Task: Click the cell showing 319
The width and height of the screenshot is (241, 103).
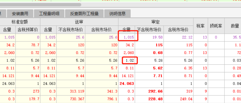Action: [179, 91]
